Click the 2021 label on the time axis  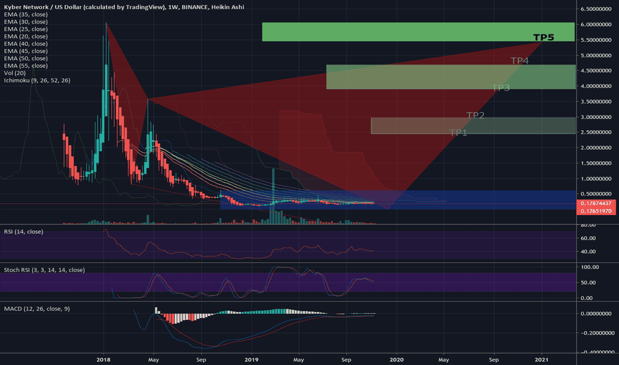point(541,360)
